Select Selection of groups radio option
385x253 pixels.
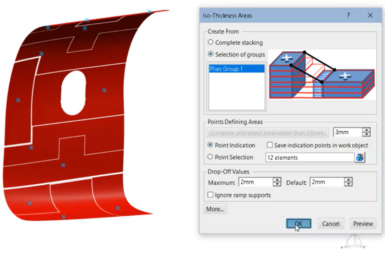click(x=210, y=54)
